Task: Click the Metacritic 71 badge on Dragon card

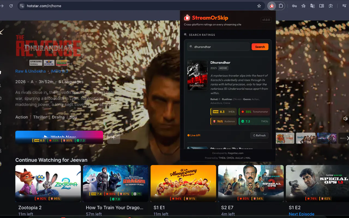Action: coord(137,194)
